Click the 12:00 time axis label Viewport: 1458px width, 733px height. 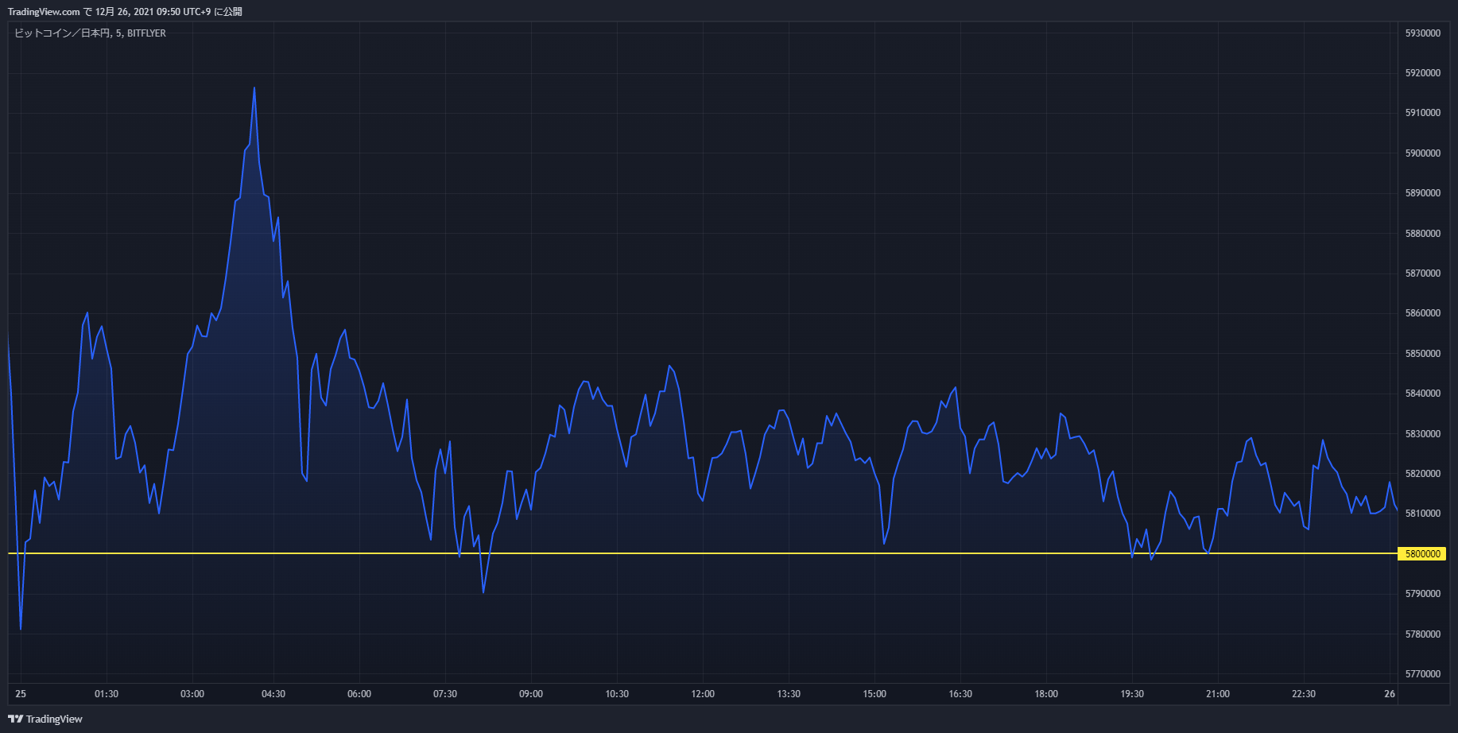(703, 694)
